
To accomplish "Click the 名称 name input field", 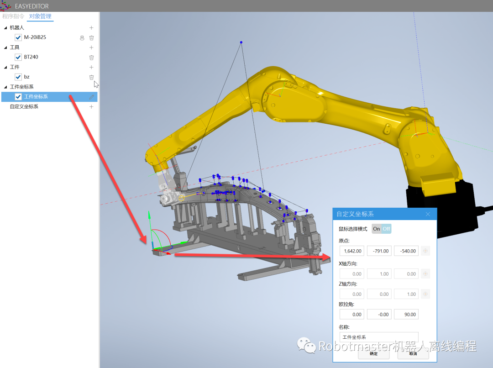I will click(x=378, y=337).
